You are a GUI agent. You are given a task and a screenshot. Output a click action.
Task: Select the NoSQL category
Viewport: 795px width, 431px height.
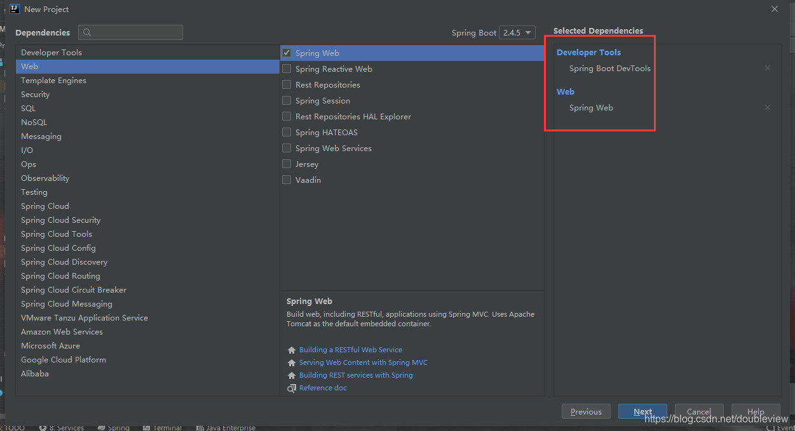click(147, 123)
